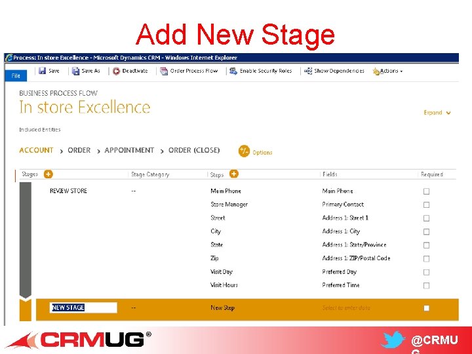472x354 pixels.
Task: Click the Save floppy disk icon
Action: pyautogui.click(x=43, y=71)
